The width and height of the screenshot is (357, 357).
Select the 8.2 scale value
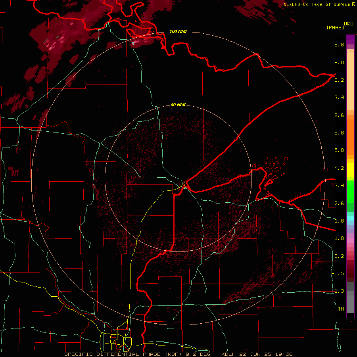pyautogui.click(x=339, y=80)
